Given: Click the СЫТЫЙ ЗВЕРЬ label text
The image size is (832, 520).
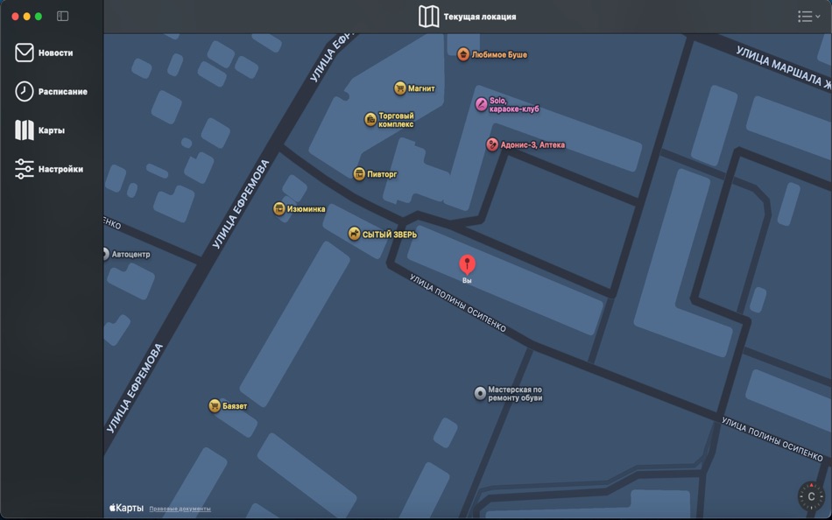Looking at the screenshot, I should click(x=390, y=235).
